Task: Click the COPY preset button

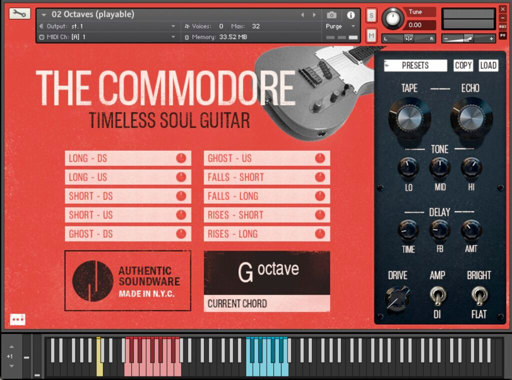Action: tap(463, 65)
